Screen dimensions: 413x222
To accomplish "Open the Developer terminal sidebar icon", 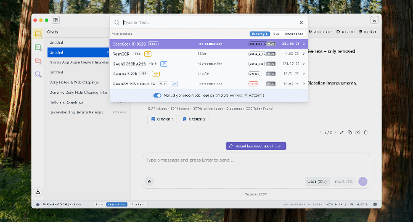I will tap(38, 47).
